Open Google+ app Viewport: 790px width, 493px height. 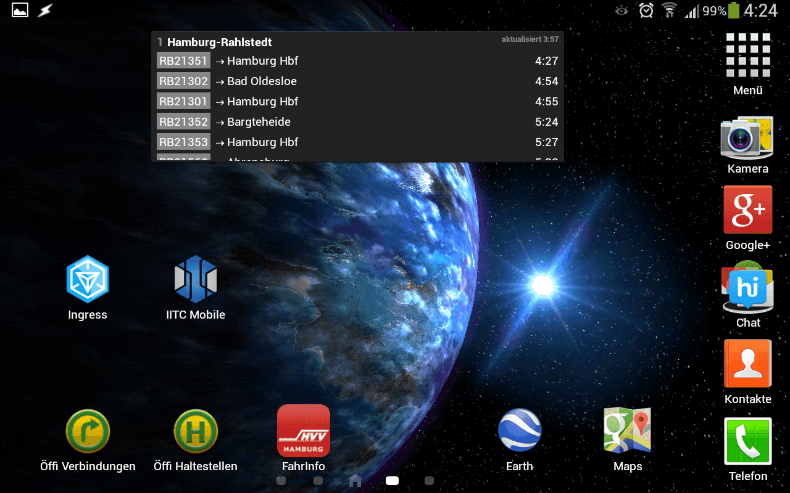pos(748,218)
